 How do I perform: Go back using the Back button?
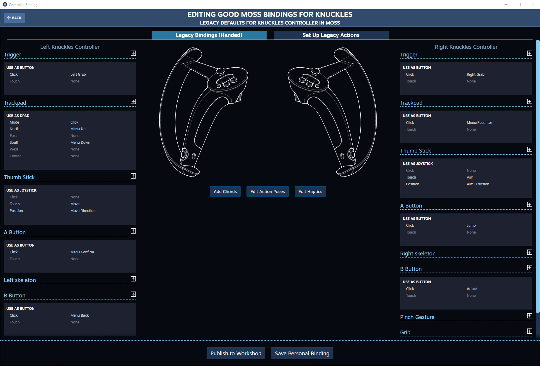(x=14, y=18)
